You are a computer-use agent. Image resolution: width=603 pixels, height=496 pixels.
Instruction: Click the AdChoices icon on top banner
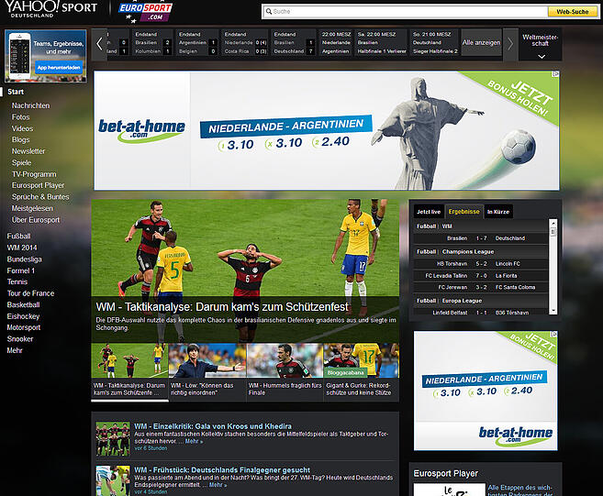click(555, 73)
